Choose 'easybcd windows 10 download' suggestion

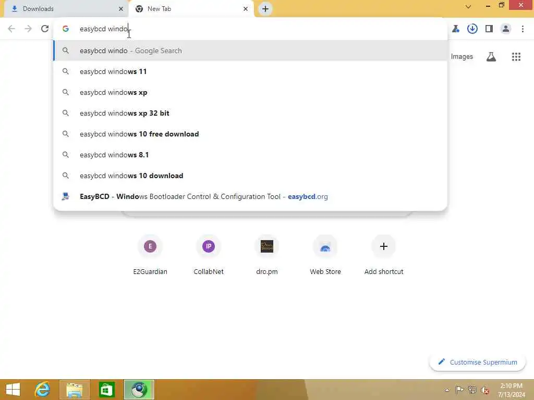point(251,176)
